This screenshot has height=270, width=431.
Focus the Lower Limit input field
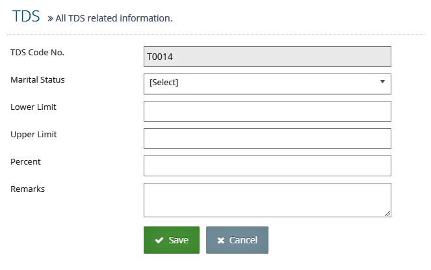tap(267, 111)
